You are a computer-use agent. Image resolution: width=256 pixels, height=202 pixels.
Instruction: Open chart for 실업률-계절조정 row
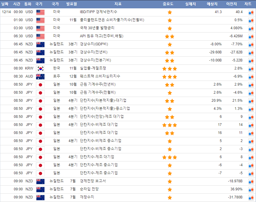coord(250,69)
